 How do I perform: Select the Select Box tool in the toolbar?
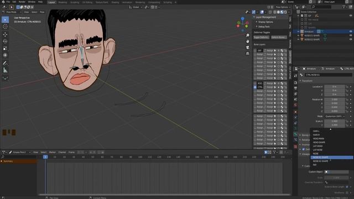tap(5, 20)
